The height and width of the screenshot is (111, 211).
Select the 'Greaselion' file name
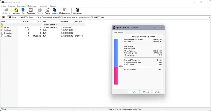click(8, 33)
